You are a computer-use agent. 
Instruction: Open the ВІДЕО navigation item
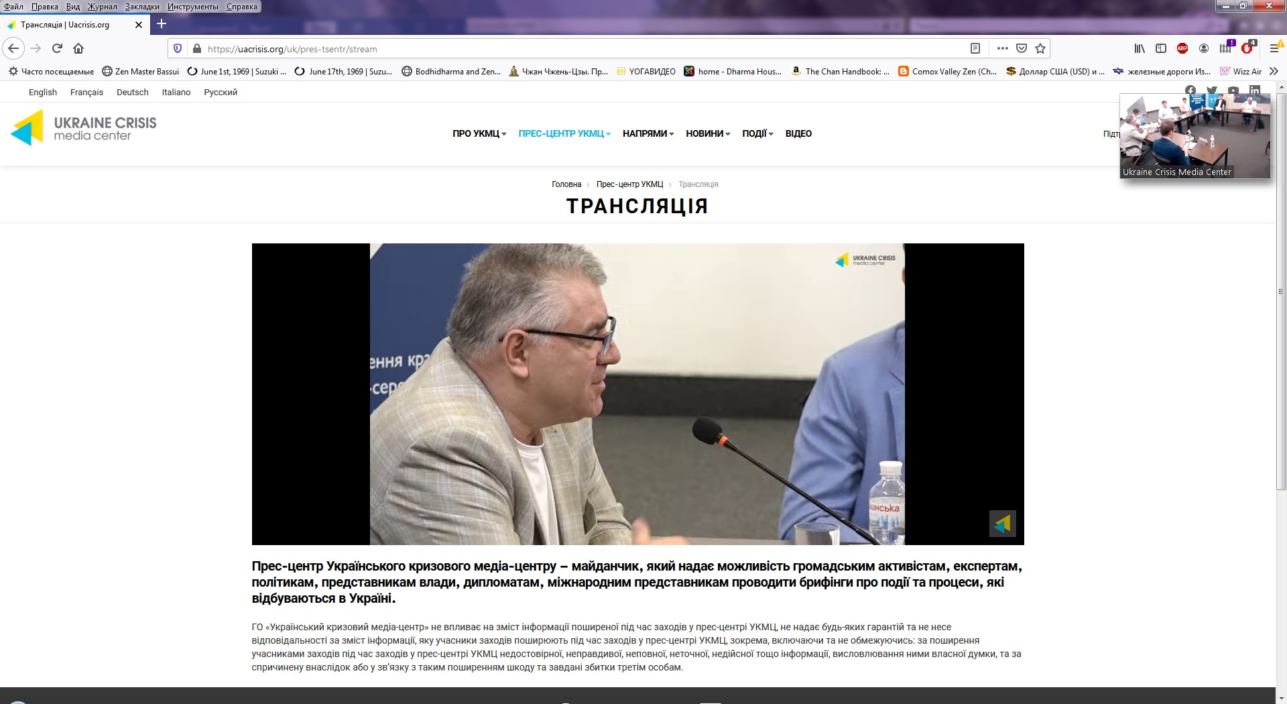(798, 133)
